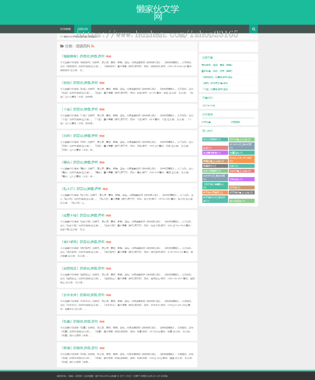The image size is (315, 380).
Task: Click the orange RSS feed icon beside 词语百科
Action: click(92, 46)
